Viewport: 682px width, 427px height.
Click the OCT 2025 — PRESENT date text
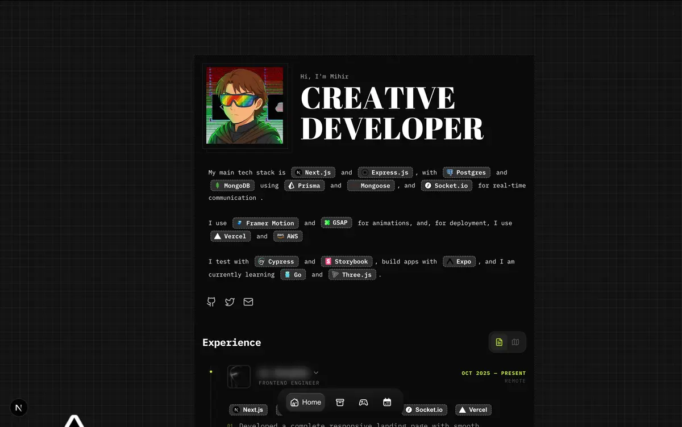(494, 374)
